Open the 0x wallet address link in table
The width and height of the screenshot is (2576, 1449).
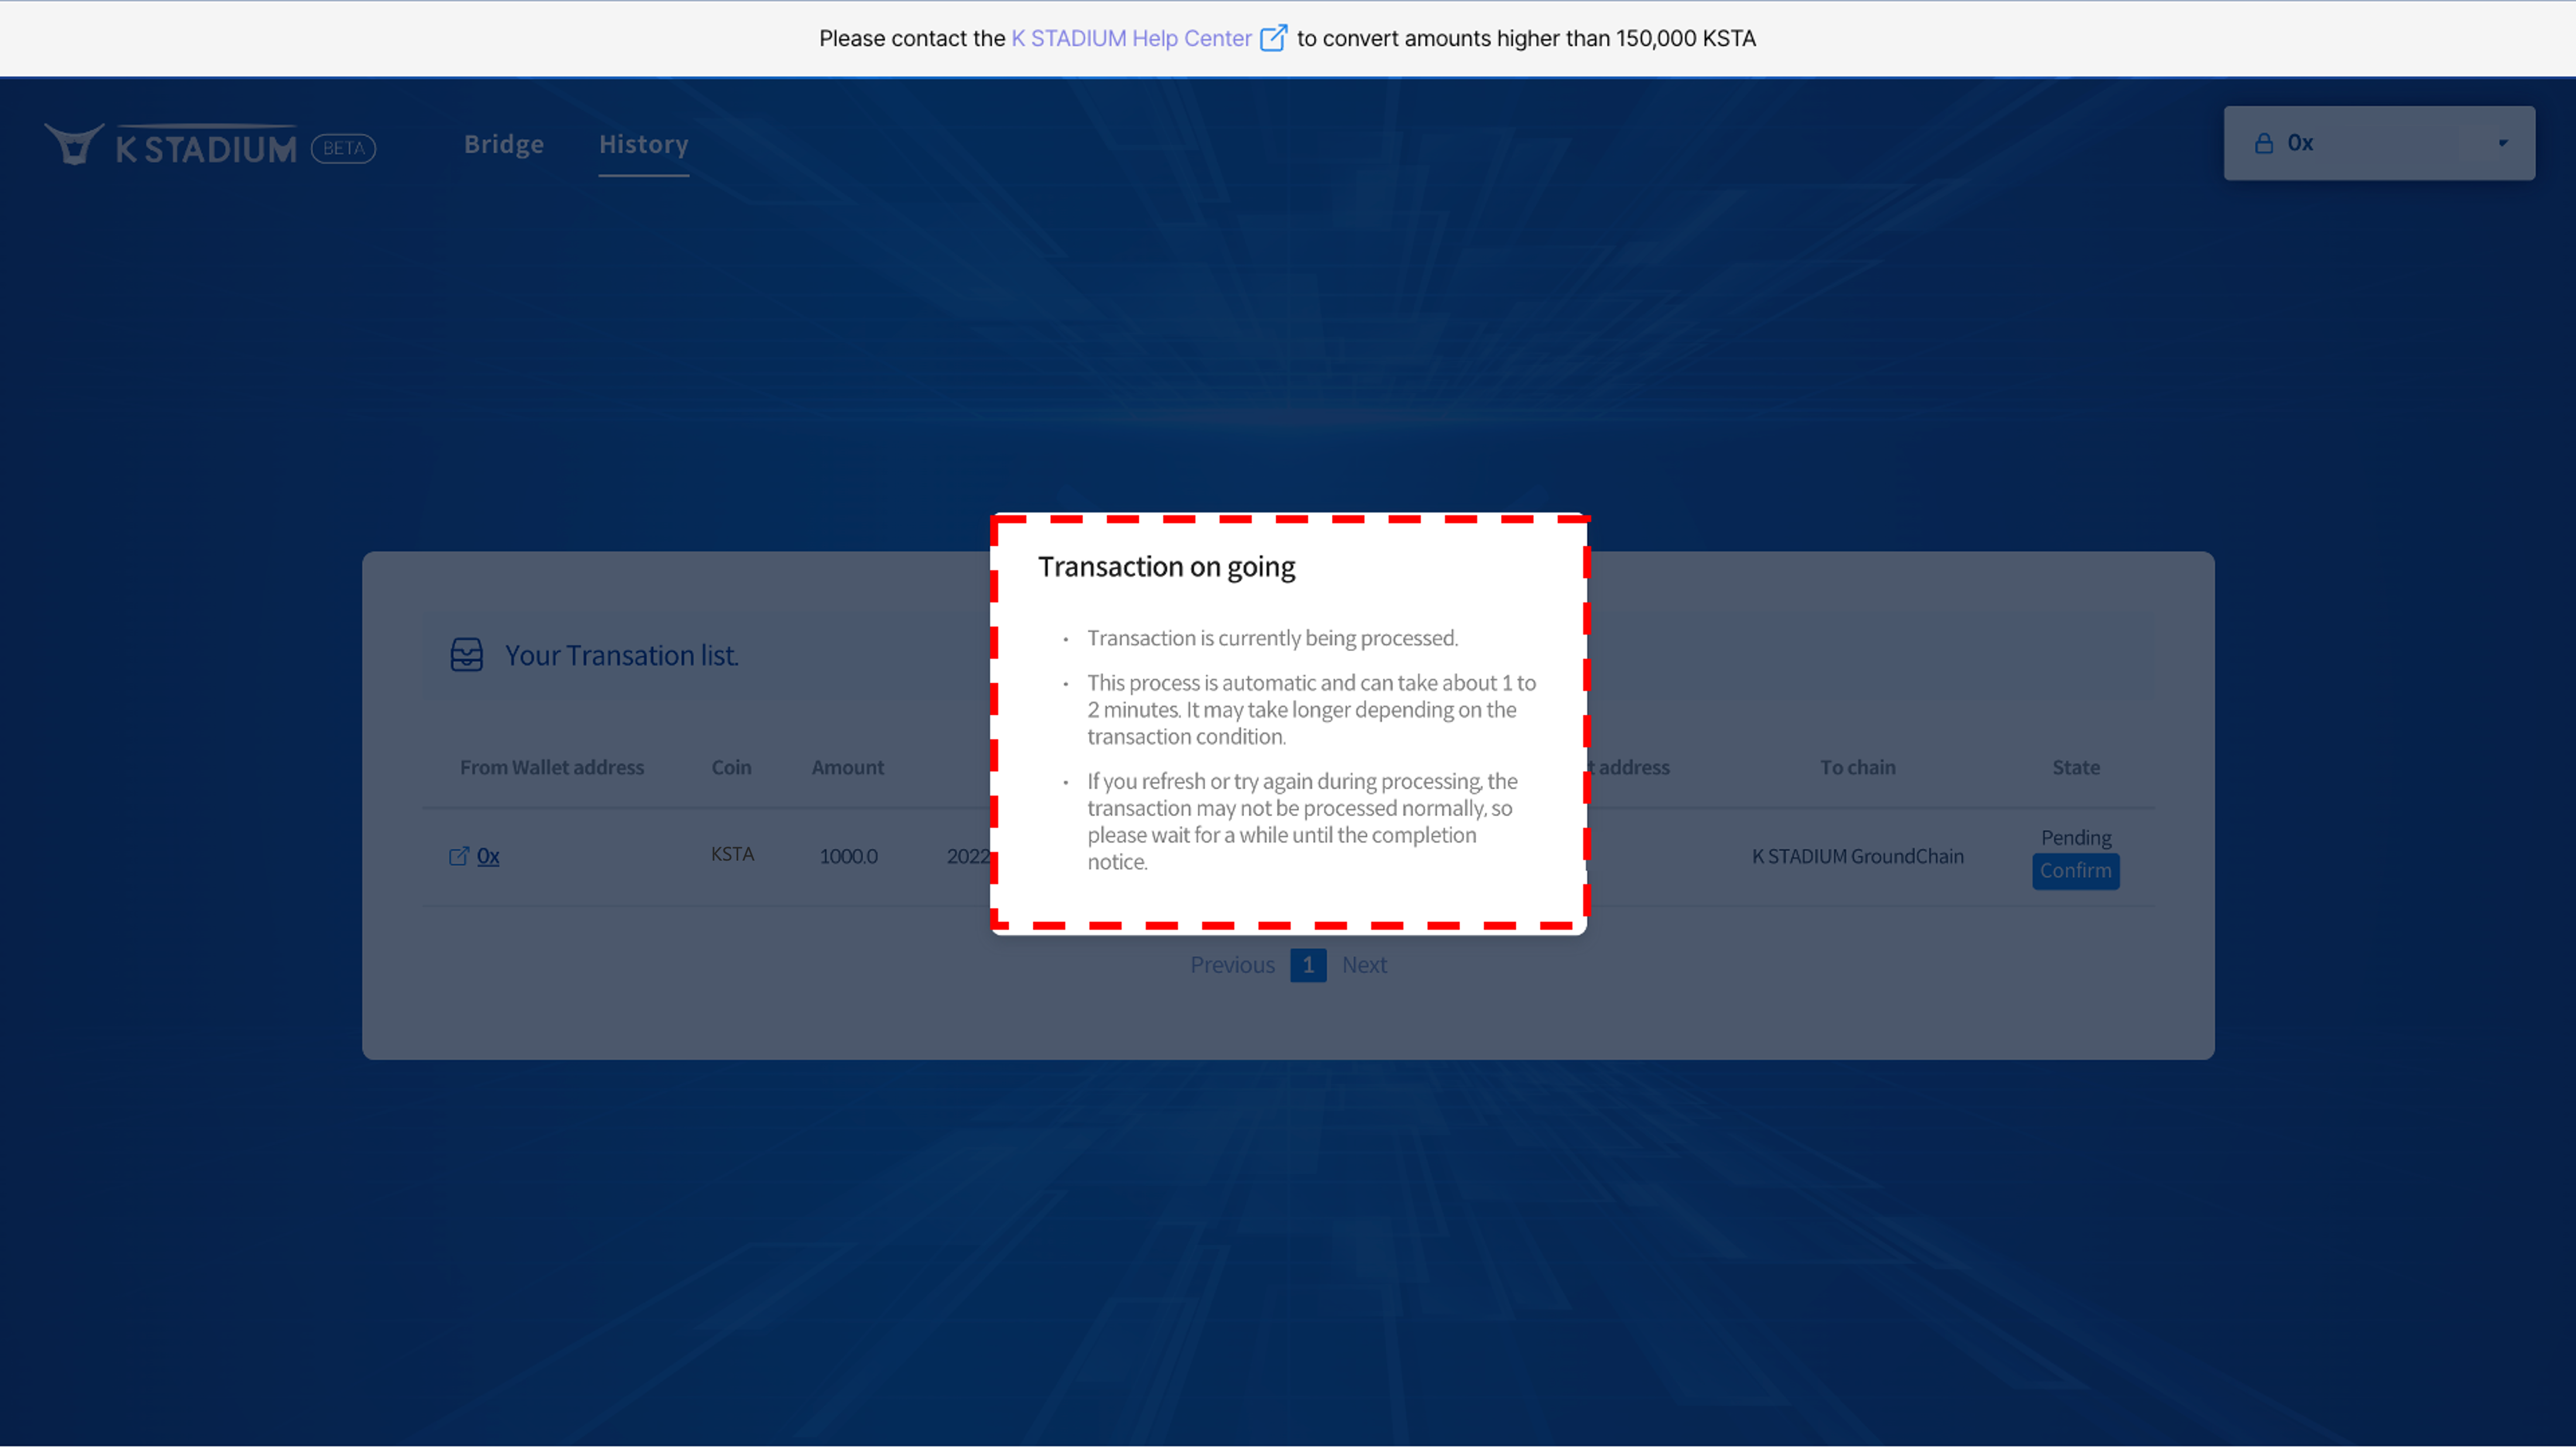coord(488,856)
